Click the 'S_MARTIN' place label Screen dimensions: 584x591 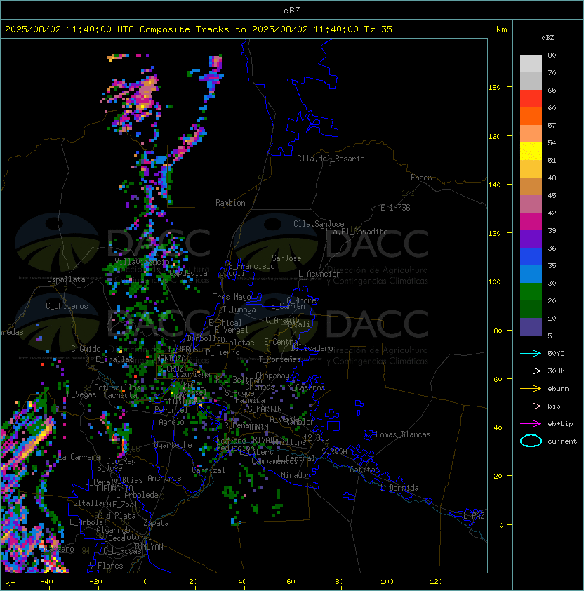pyautogui.click(x=265, y=409)
